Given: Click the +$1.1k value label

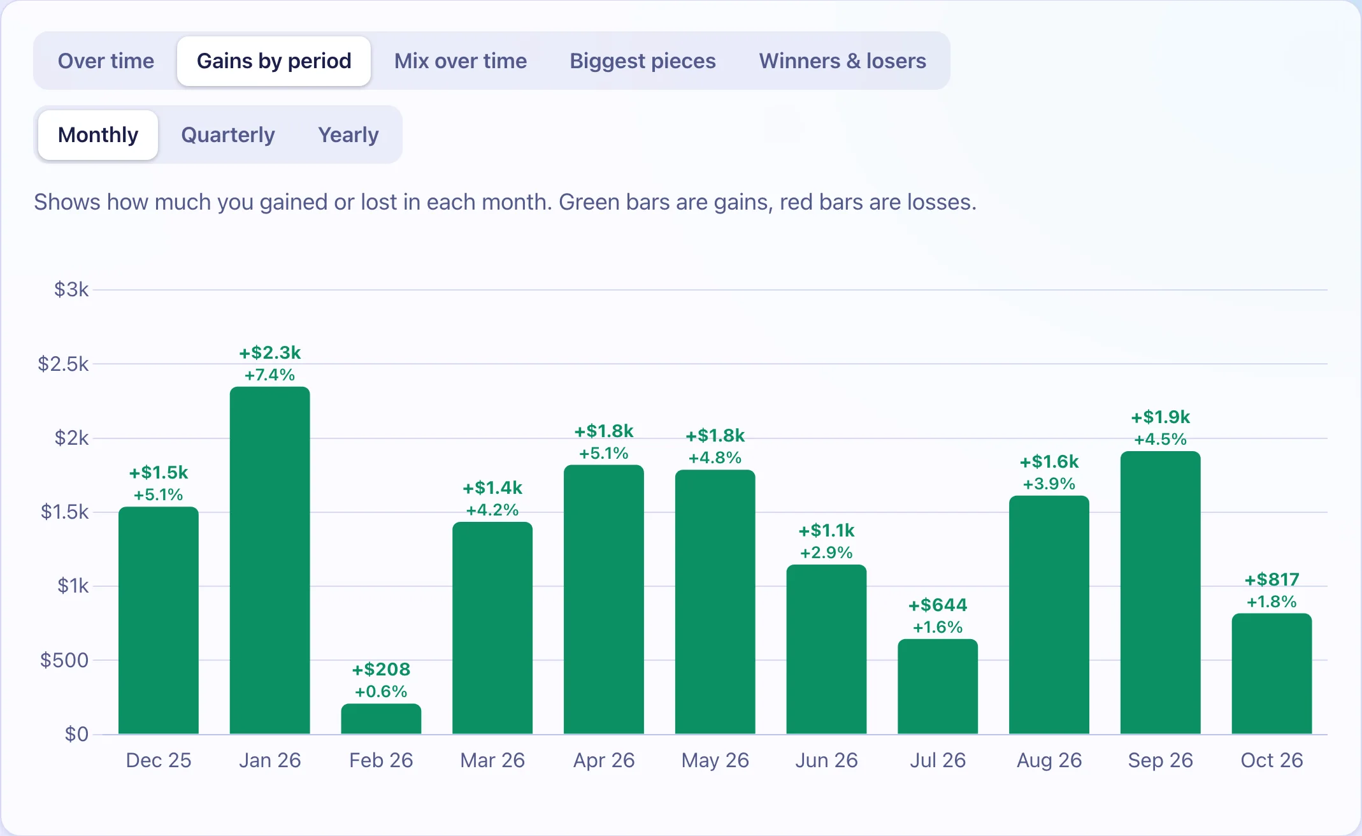Looking at the screenshot, I should tap(826, 530).
